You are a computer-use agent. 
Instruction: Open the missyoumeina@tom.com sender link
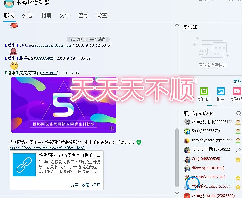point(52,45)
